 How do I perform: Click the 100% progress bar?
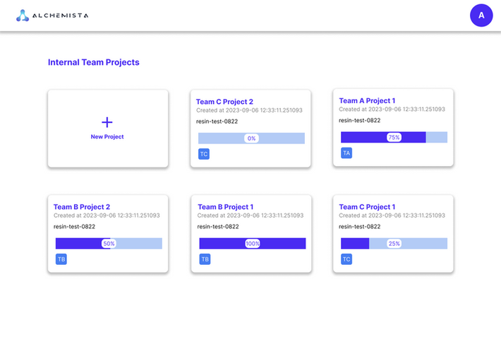[252, 244]
